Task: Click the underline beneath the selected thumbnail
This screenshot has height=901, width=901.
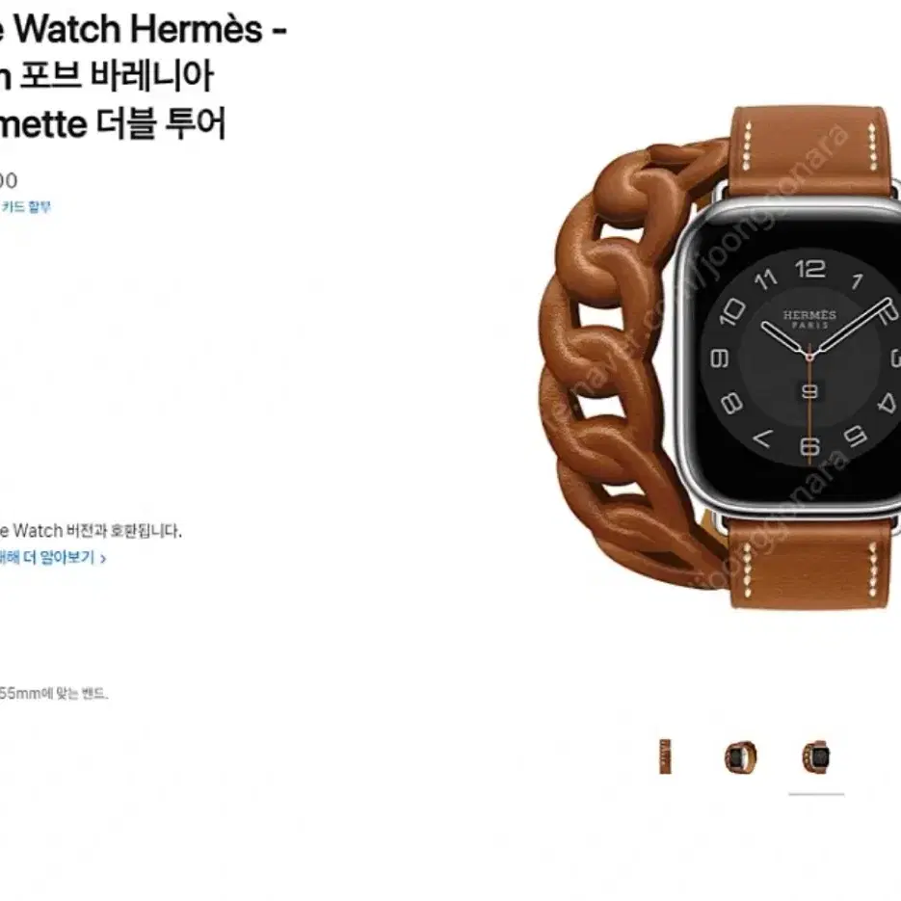Action: tap(816, 794)
